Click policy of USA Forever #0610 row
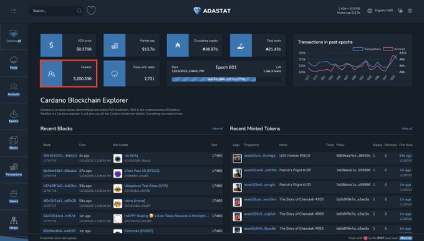Image resolution: width=424 pixels, height=241 pixels. (x=354, y=156)
